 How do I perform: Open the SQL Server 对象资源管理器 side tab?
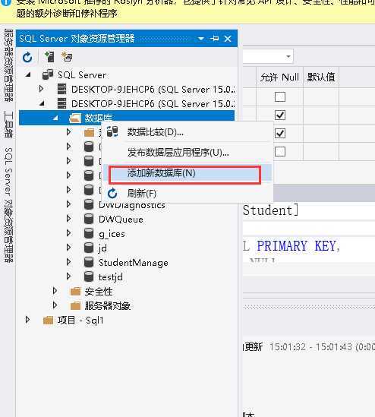[x=8, y=205]
